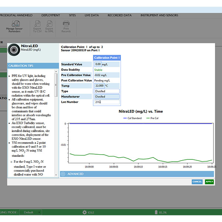The image size is (222, 222).
Task: Click the Lot Number field
Action: pyautogui.click(x=107, y=102)
